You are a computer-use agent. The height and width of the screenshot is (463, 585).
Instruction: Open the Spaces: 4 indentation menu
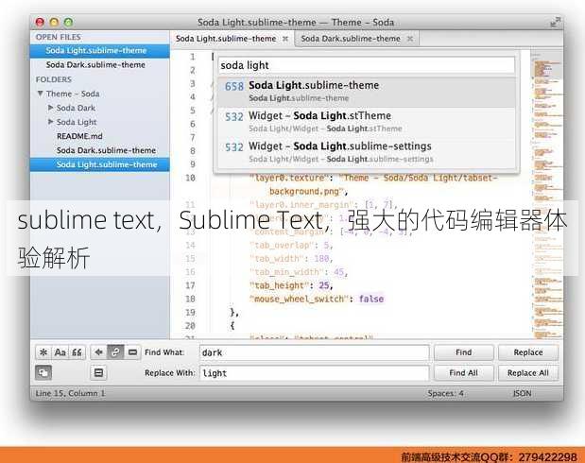[x=445, y=393]
